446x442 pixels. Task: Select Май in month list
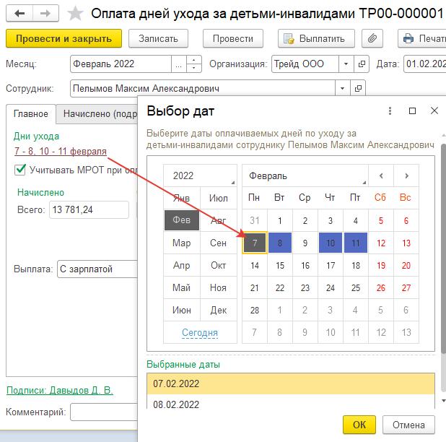tap(182, 287)
